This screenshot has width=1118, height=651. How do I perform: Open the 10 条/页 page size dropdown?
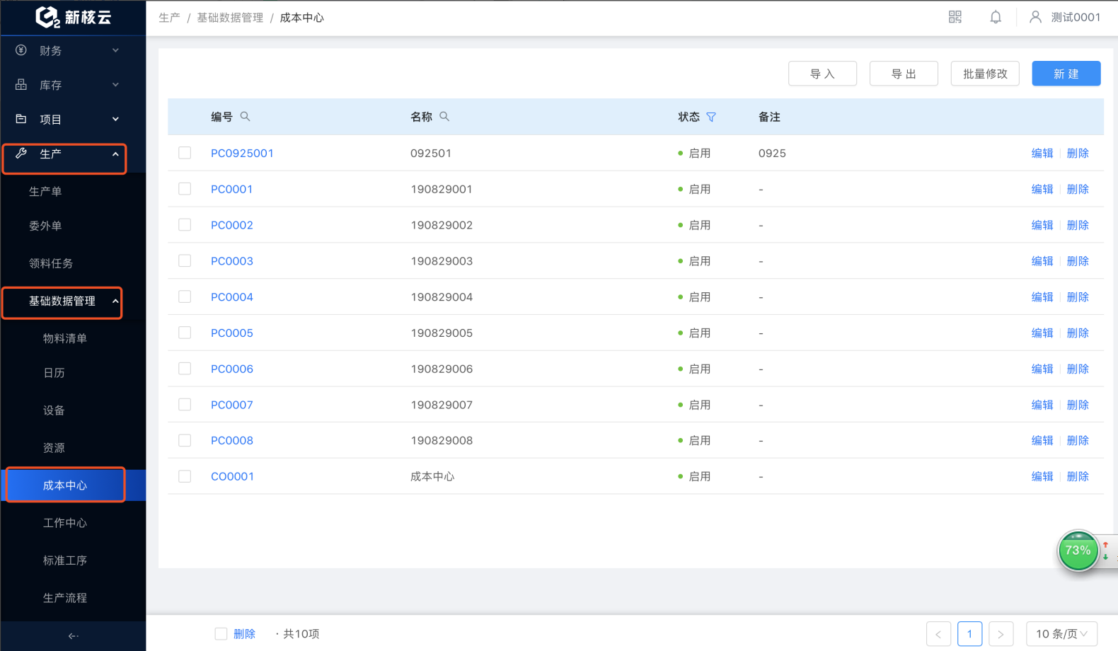[1061, 634]
